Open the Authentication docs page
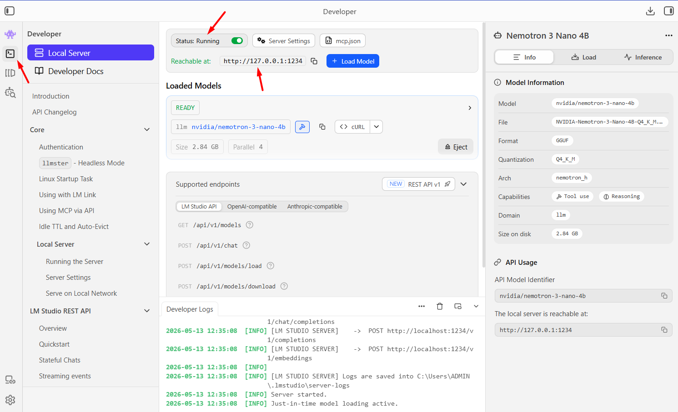This screenshot has height=412, width=678. 61,147
